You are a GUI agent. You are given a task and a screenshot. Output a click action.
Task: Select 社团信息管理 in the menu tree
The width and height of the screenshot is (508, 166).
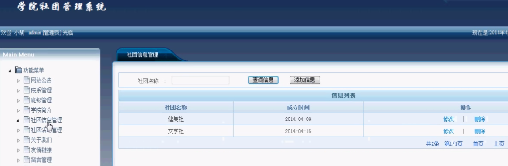(x=46, y=120)
